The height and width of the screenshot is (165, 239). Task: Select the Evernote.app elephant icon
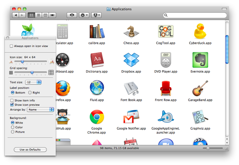pyautogui.click(x=200, y=60)
